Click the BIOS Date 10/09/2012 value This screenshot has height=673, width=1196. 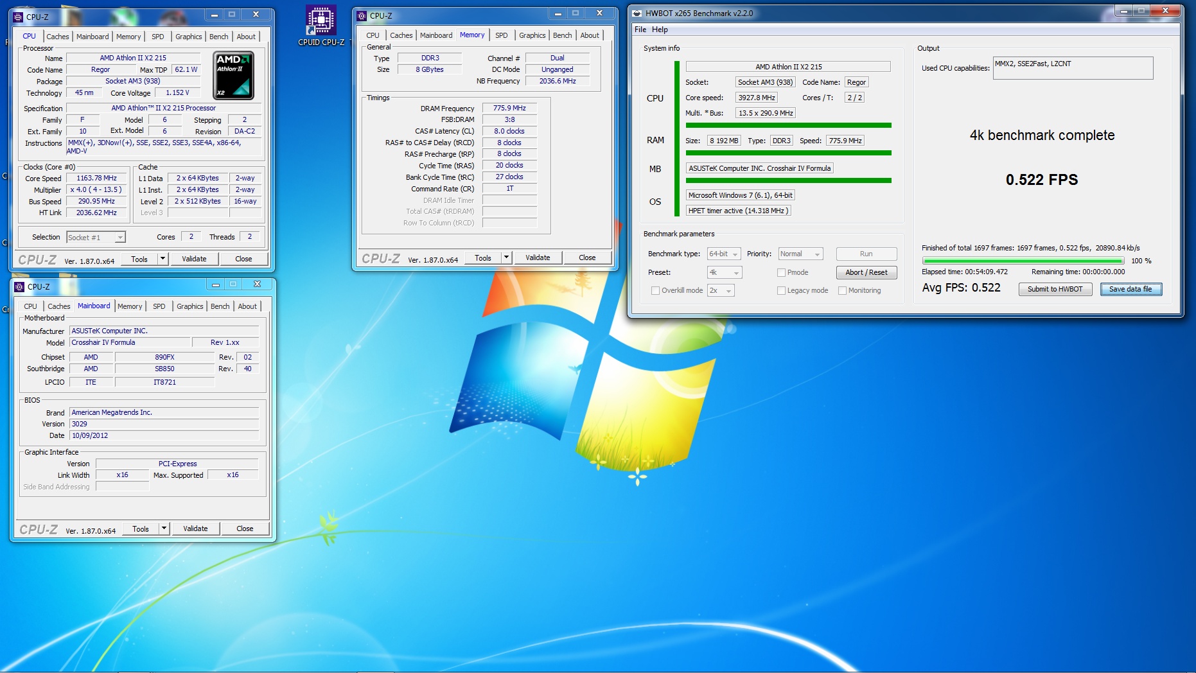[x=164, y=435]
